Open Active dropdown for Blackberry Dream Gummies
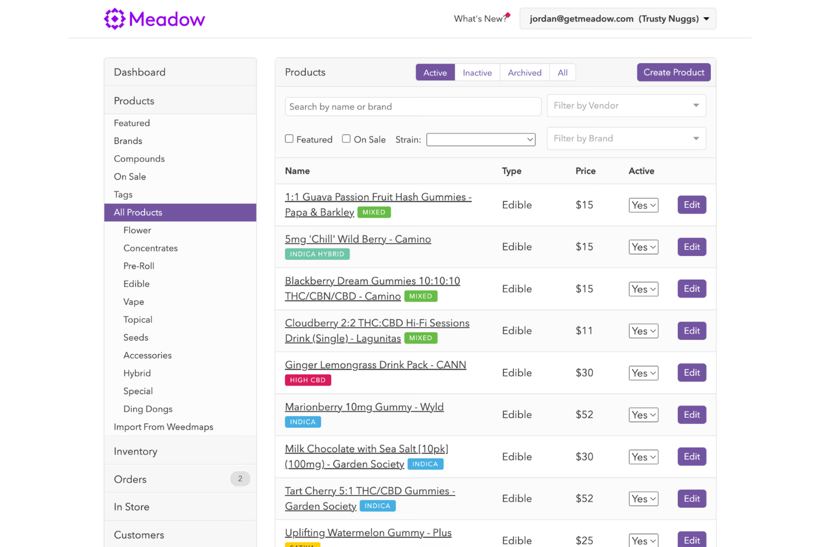The width and height of the screenshot is (820, 547). [643, 289]
